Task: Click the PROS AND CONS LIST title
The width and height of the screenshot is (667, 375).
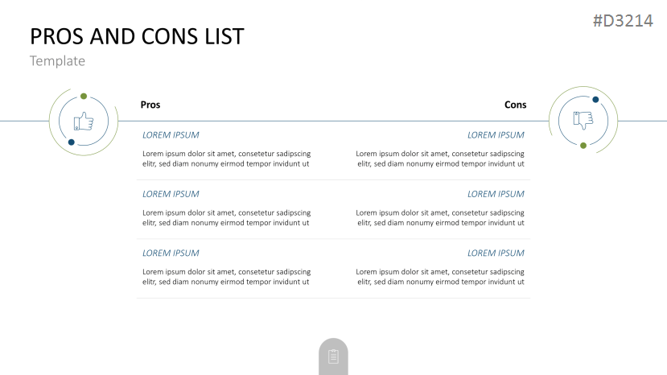Action: pyautogui.click(x=137, y=36)
